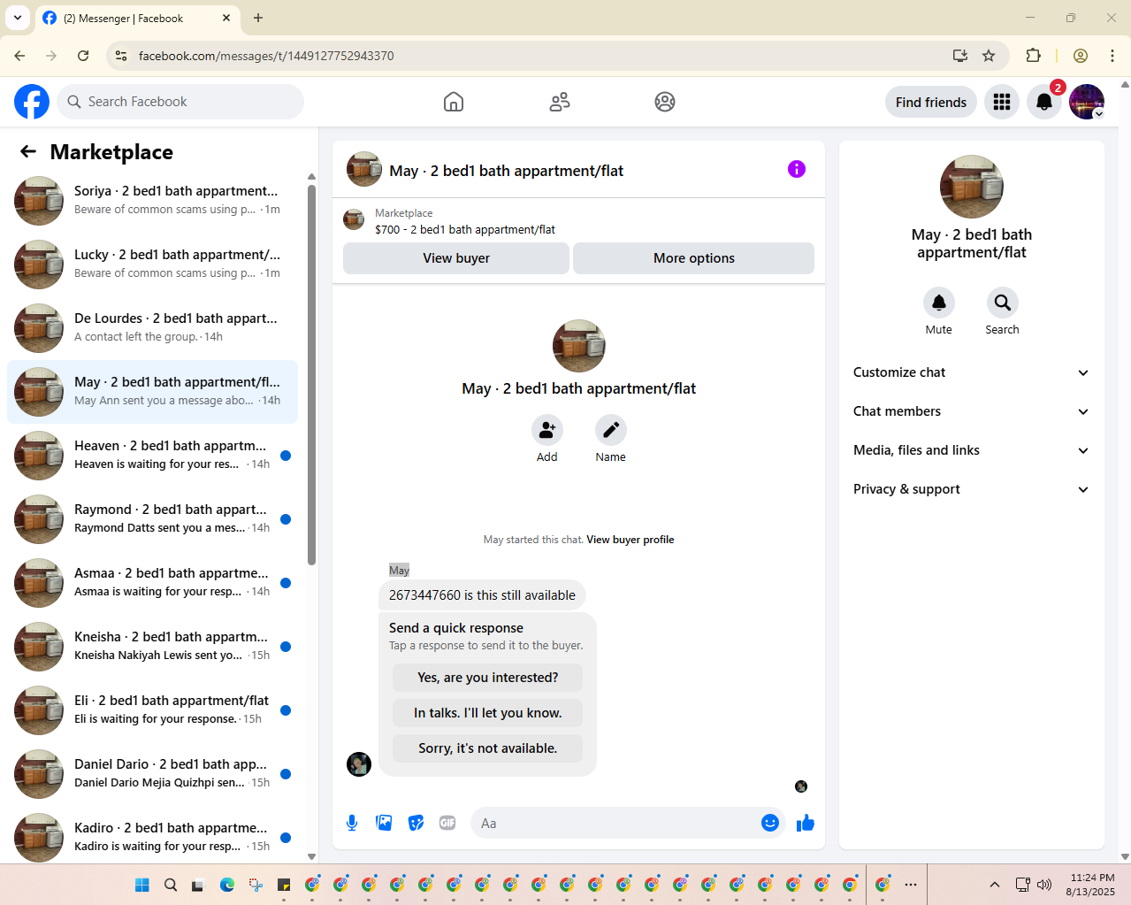Image resolution: width=1131 pixels, height=905 pixels.
Task: Open the Home feed icon
Action: tap(454, 102)
